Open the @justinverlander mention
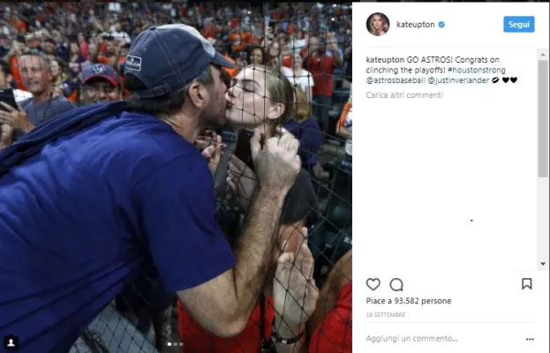This screenshot has width=550, height=353. click(458, 80)
